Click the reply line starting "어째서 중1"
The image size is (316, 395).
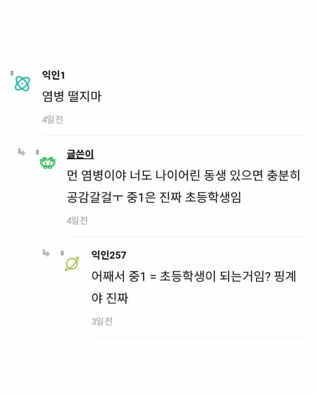[193, 277]
